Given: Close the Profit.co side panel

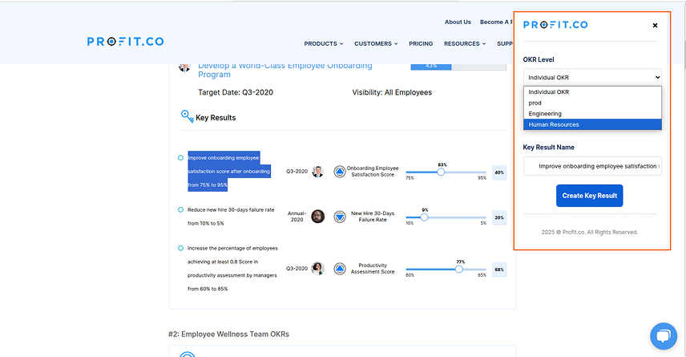Looking at the screenshot, I should click(x=655, y=26).
